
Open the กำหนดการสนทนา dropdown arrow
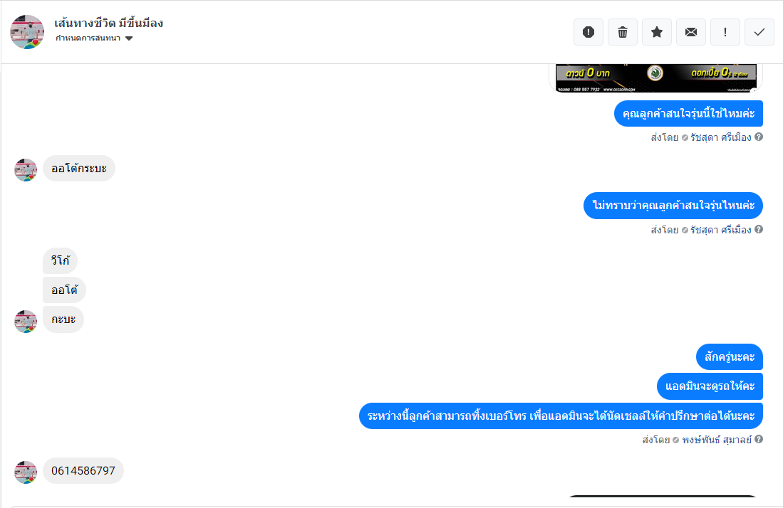point(129,38)
